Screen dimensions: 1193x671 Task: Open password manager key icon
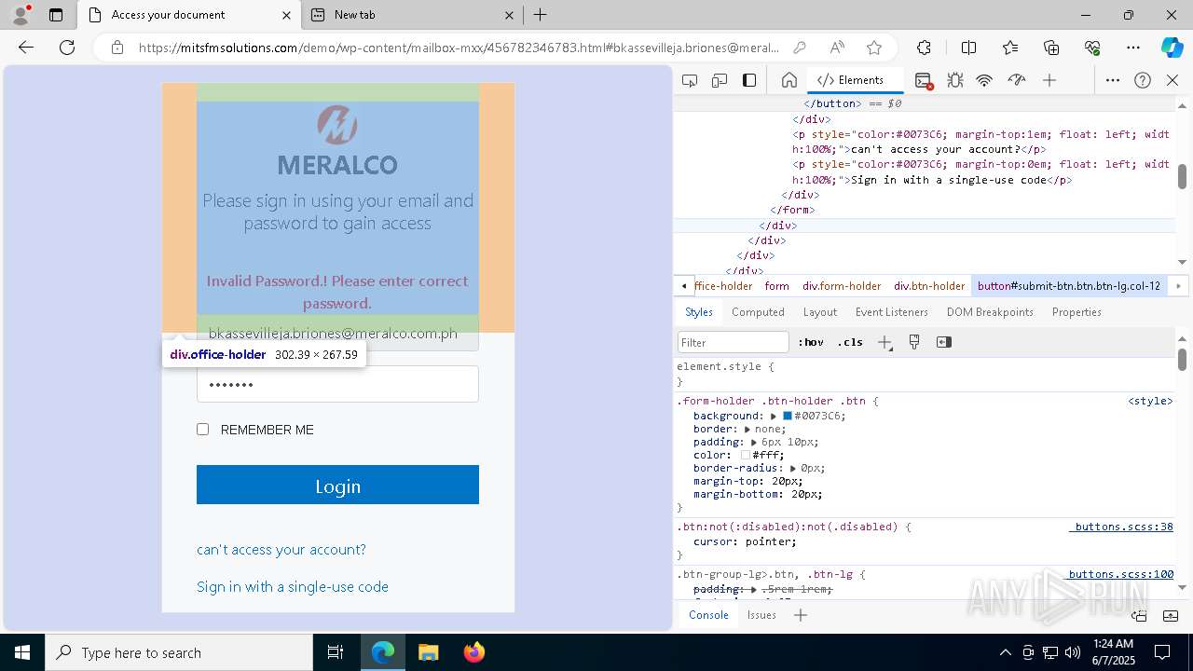(x=799, y=48)
